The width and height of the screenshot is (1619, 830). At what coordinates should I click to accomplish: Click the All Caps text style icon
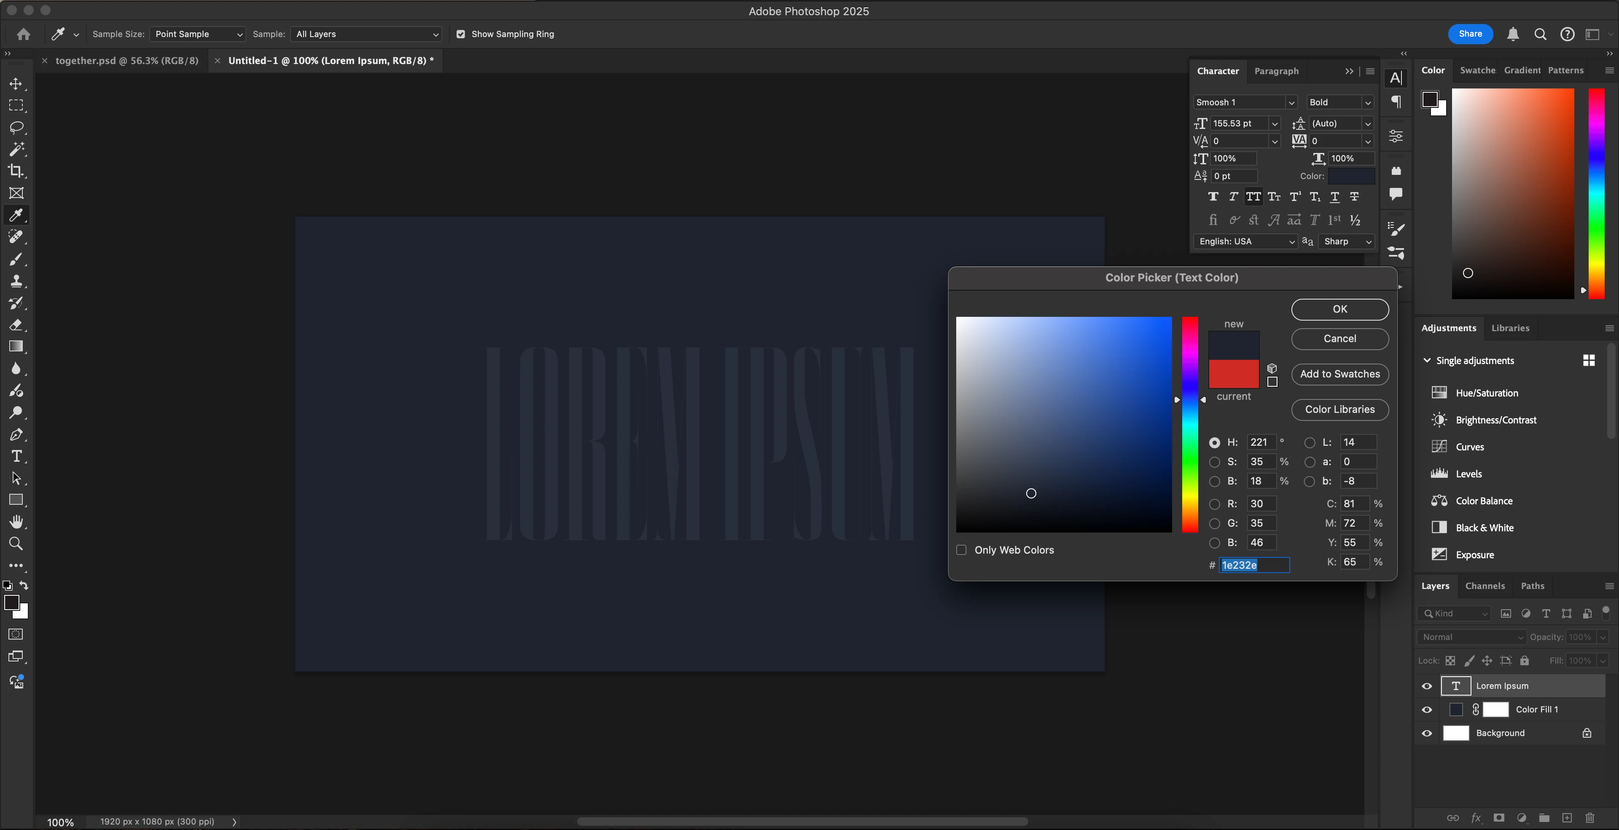pos(1253,197)
